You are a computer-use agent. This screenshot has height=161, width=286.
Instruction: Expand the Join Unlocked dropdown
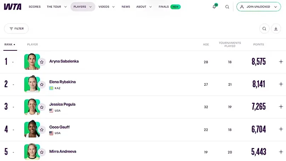(276, 7)
